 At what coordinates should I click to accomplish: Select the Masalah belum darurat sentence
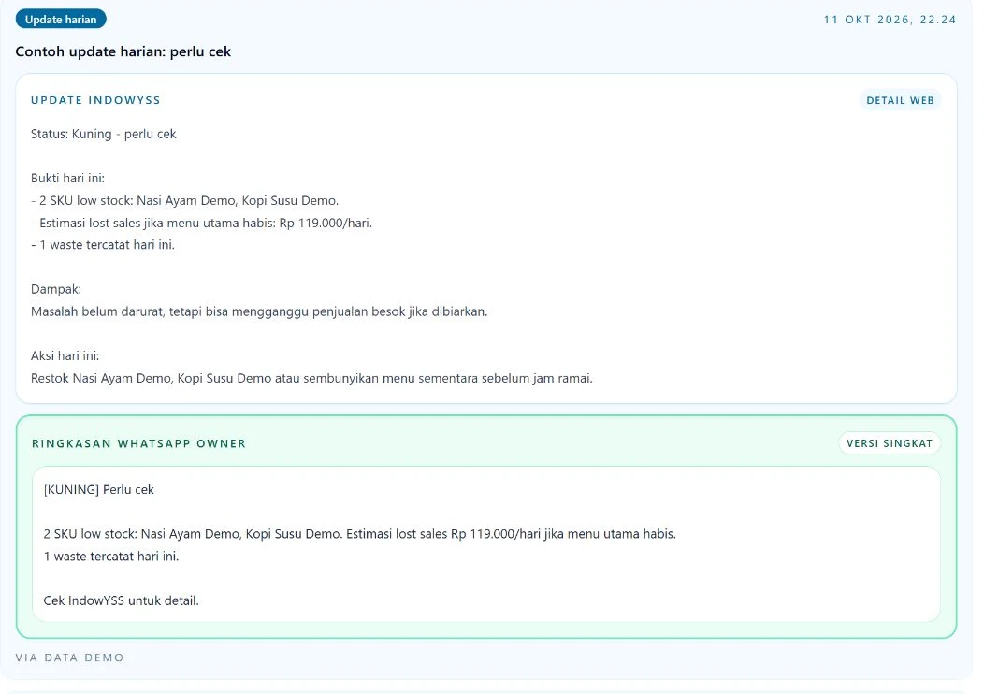click(259, 311)
